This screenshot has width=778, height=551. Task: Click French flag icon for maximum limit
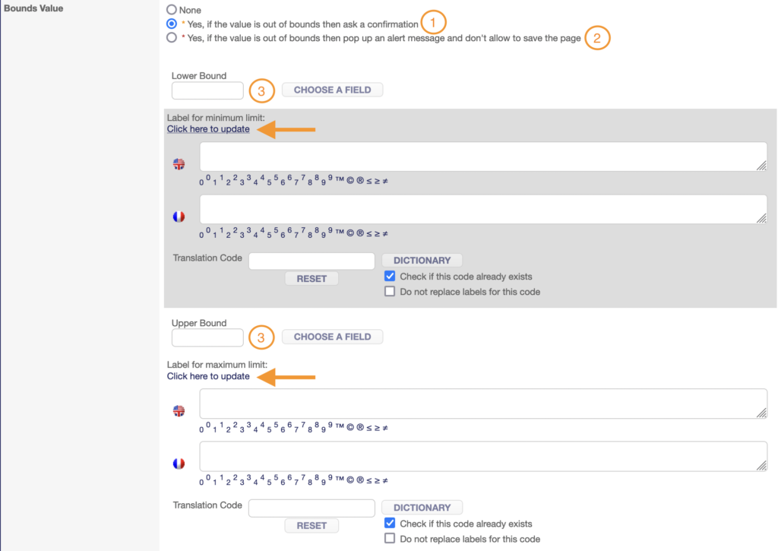tap(179, 464)
